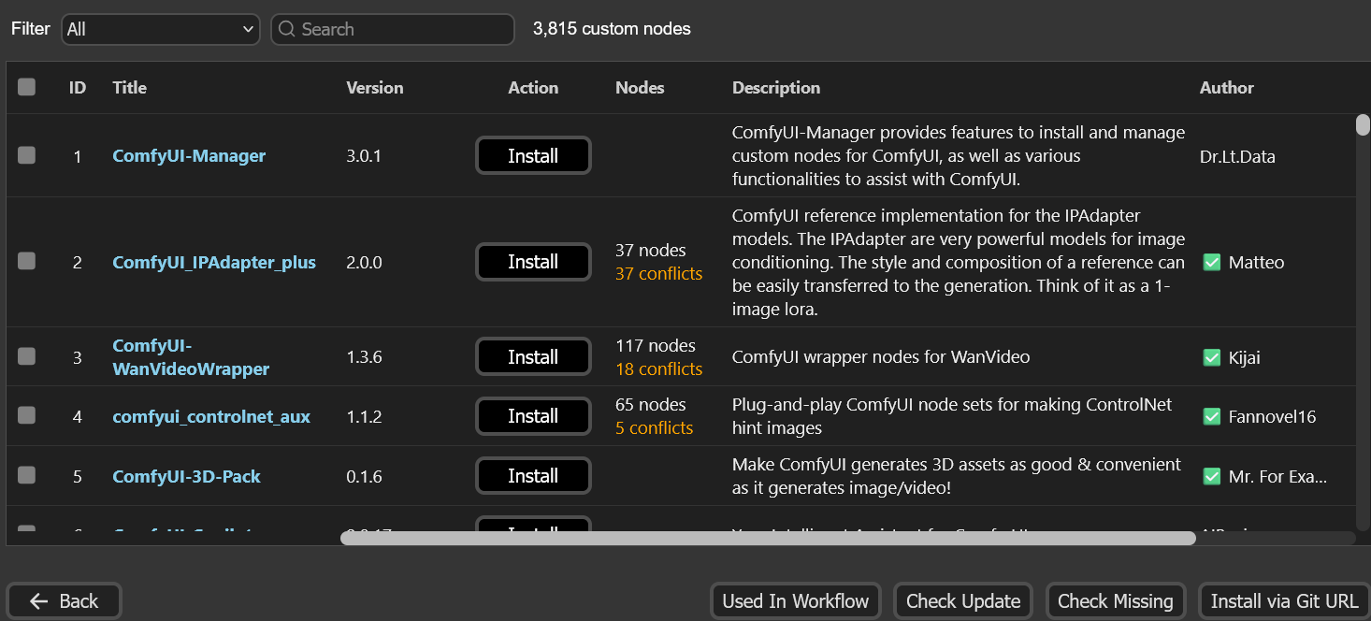
Task: Click author name Kijai
Action: [x=1245, y=357]
